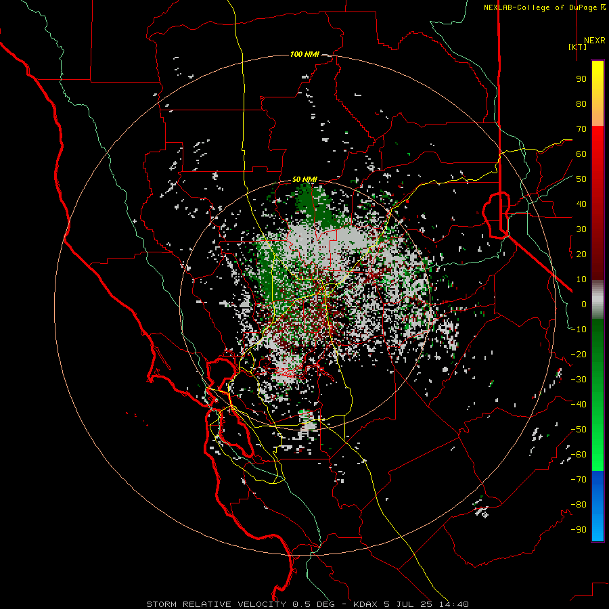
Task: Click the 50 value on velocity scale
Action: tap(581, 179)
